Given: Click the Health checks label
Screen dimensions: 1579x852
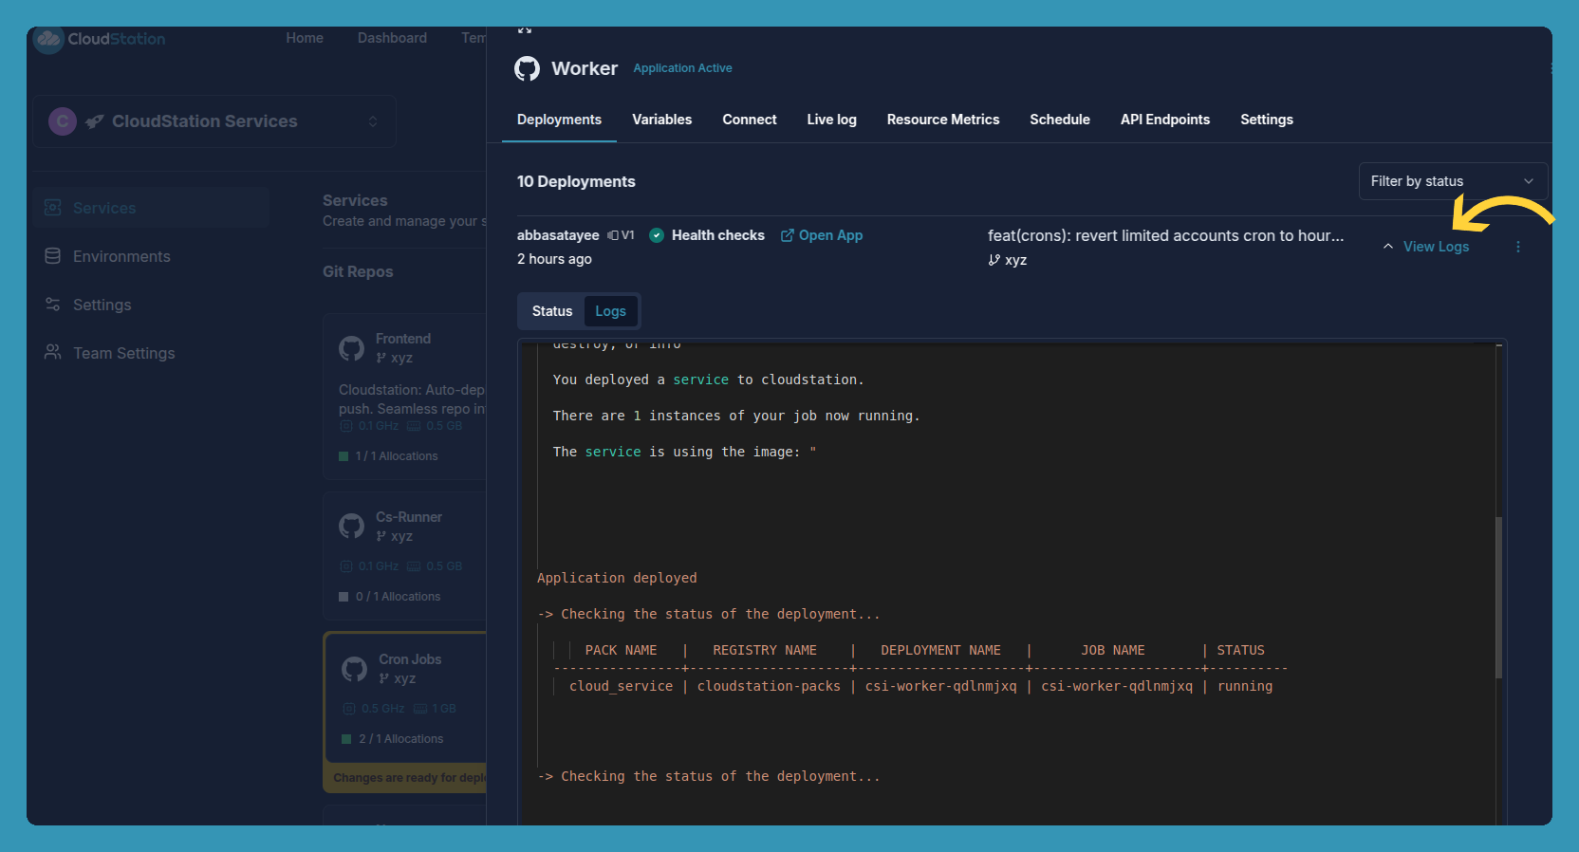Looking at the screenshot, I should pos(718,235).
